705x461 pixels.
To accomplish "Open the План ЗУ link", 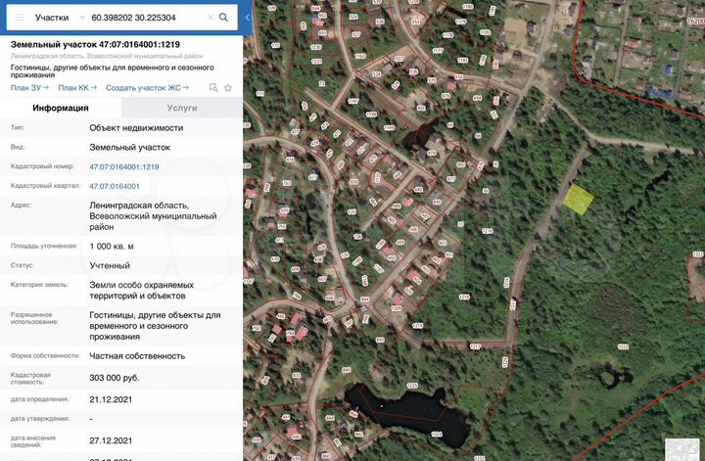I will 28,88.
